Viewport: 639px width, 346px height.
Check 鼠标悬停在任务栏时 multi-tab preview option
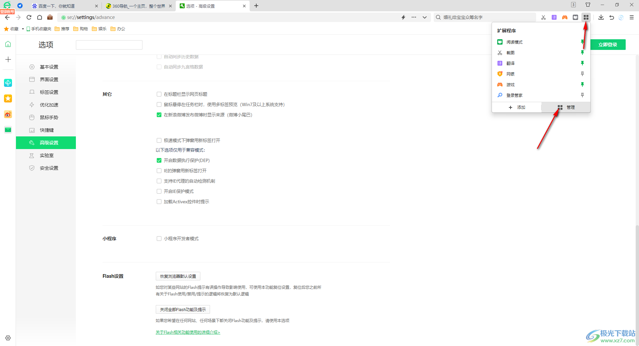[159, 104]
